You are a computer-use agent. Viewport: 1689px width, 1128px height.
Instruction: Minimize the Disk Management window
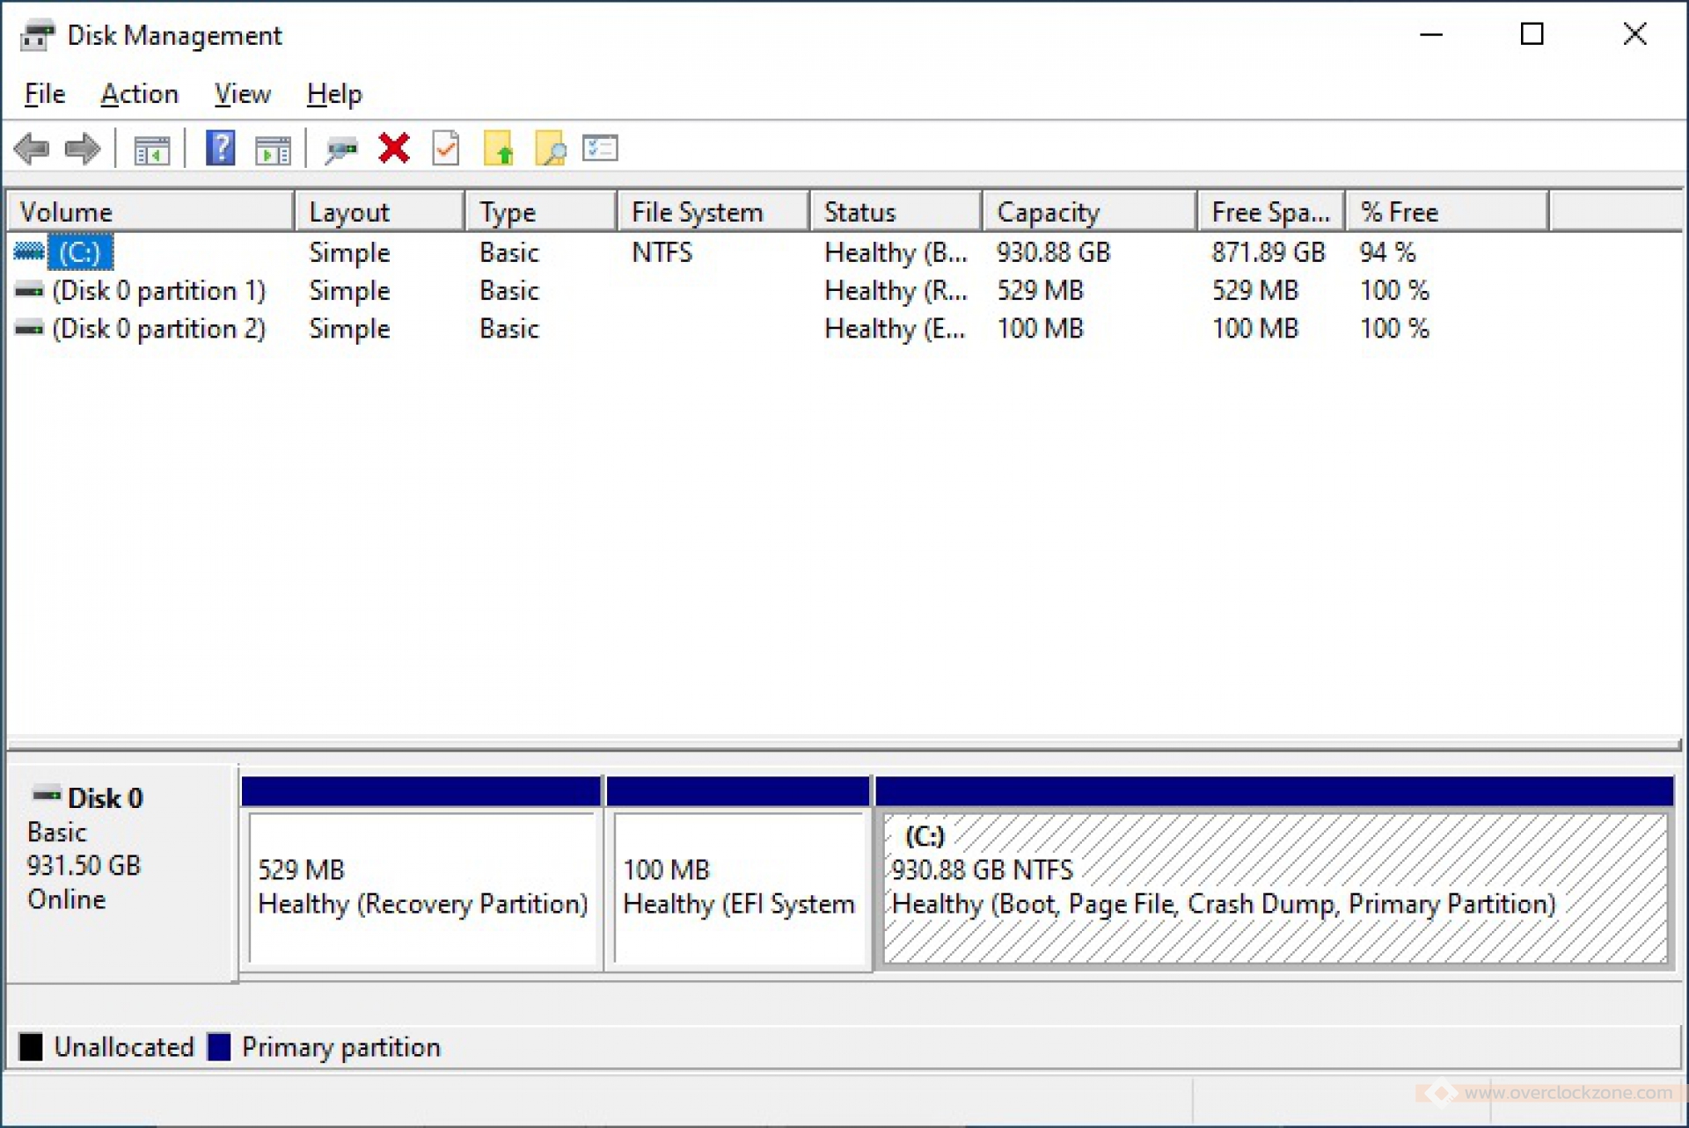pos(1431,34)
